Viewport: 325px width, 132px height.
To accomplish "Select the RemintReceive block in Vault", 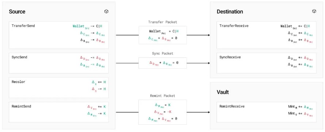I will (267, 112).
